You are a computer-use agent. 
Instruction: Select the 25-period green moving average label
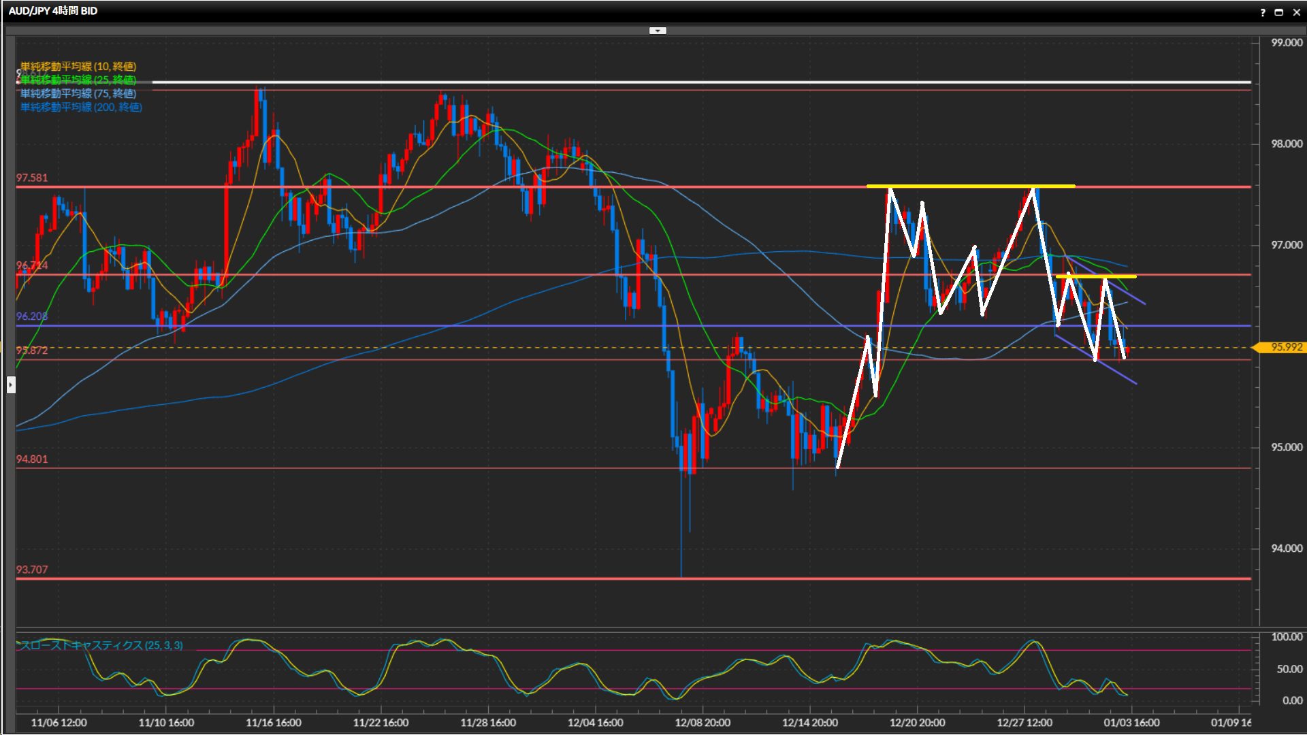78,80
